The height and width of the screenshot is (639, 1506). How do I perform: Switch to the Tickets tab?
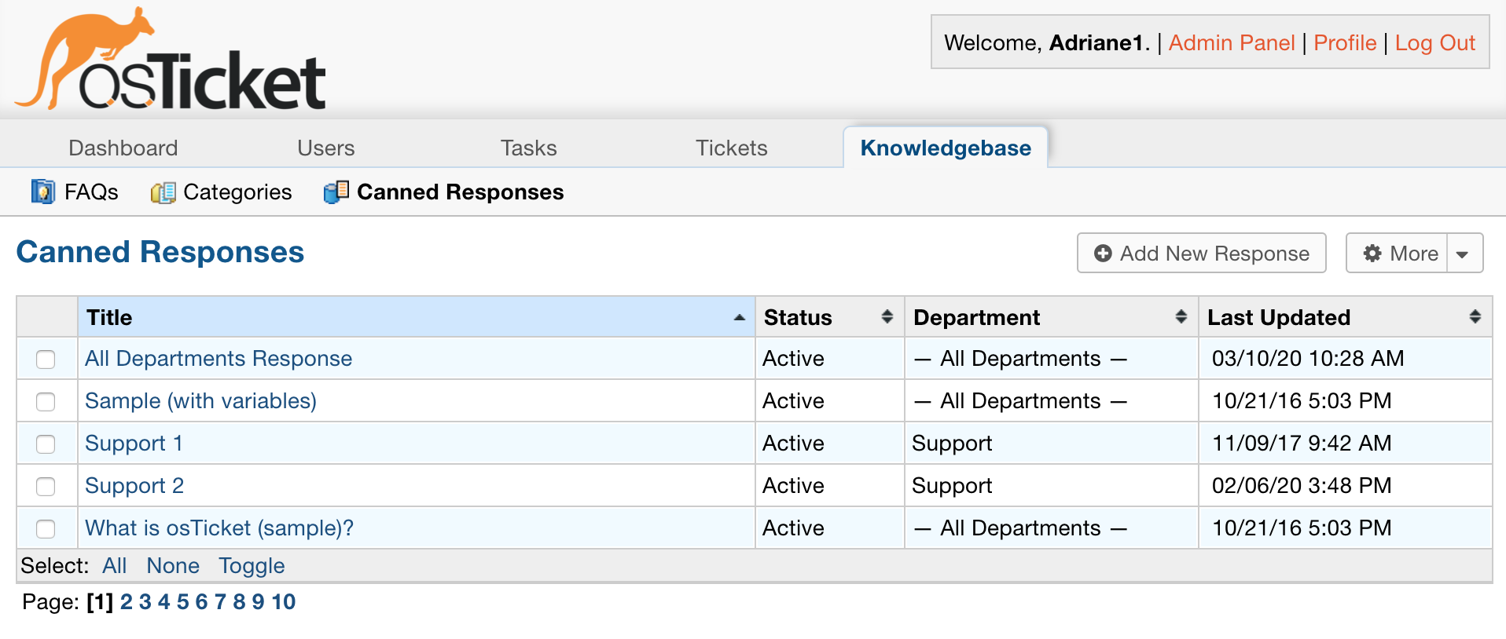[x=731, y=148]
